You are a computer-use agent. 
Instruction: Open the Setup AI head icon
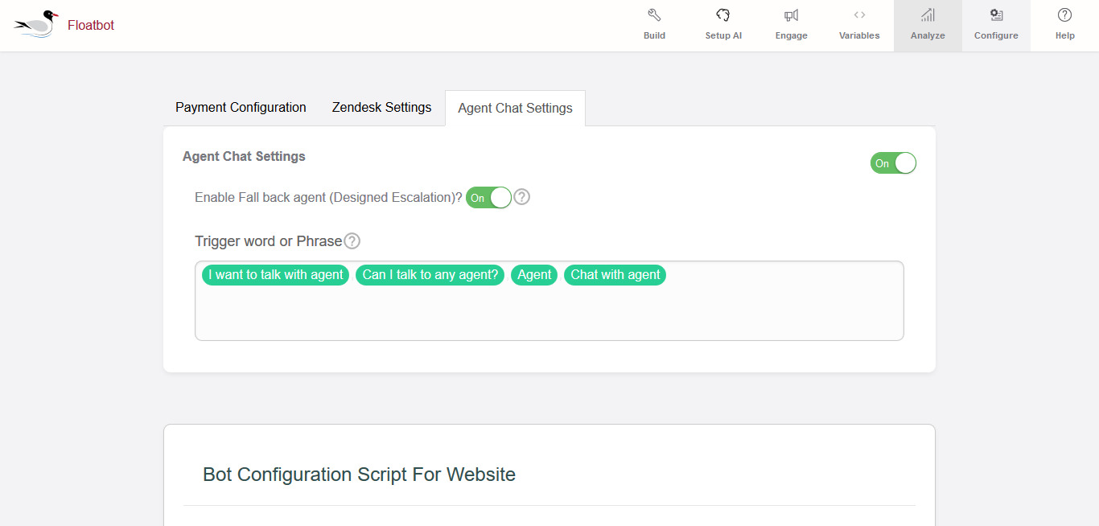coord(722,15)
